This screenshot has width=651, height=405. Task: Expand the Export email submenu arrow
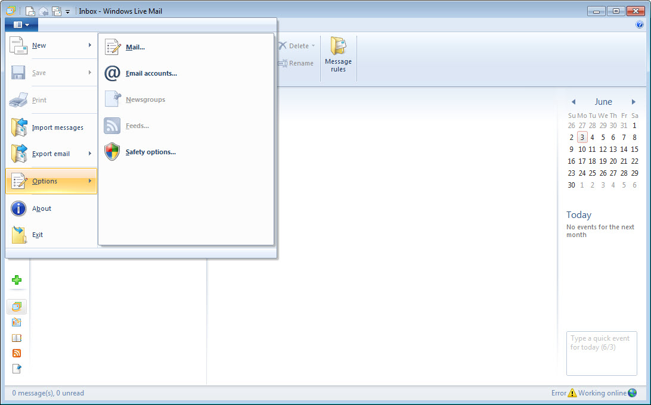90,154
